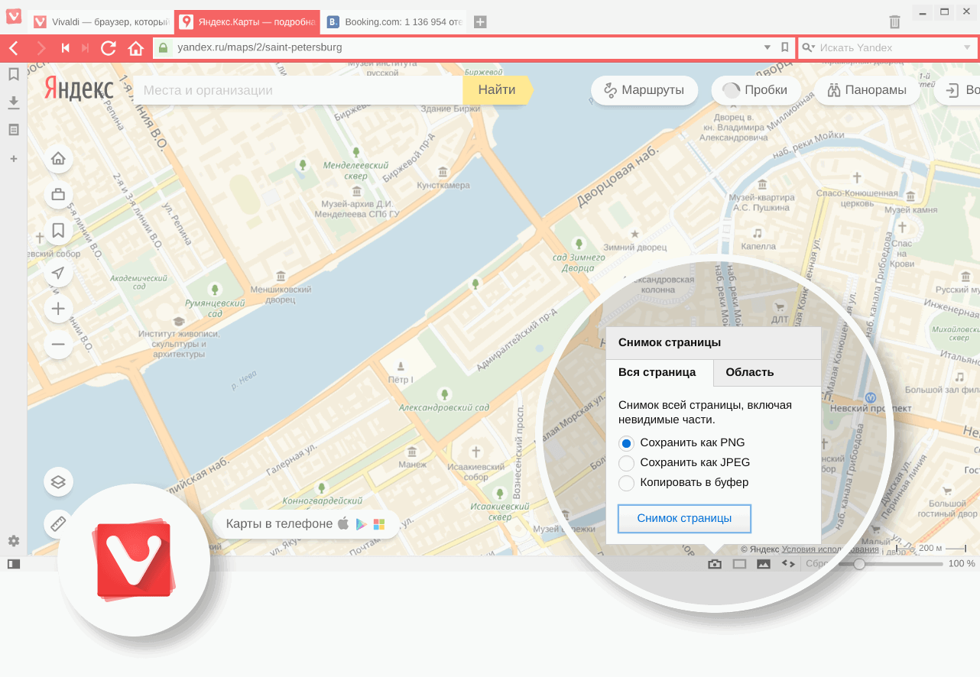Open the Панорамы panoramas button
Screen dimensions: 980x677
coord(865,90)
